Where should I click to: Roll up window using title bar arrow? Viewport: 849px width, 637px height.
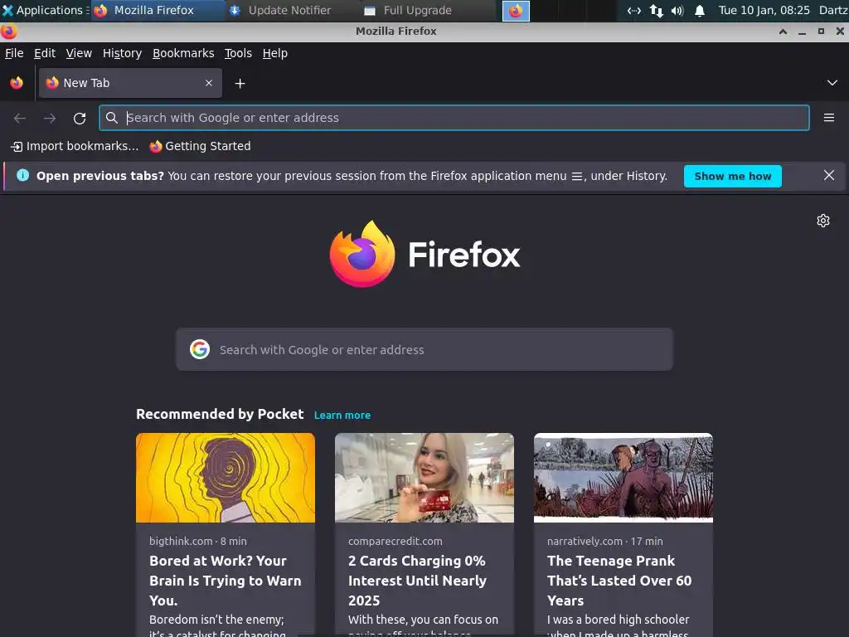783,32
